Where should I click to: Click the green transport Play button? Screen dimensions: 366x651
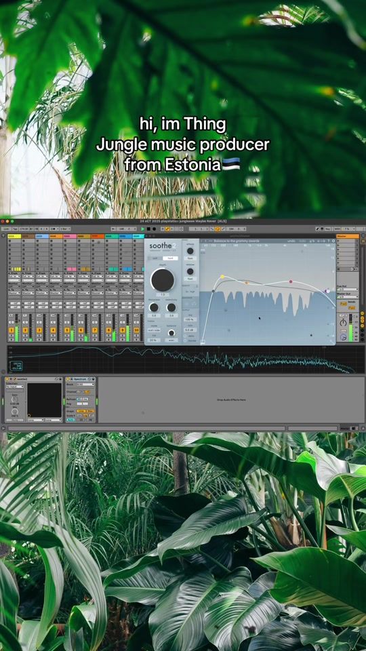click(x=143, y=229)
